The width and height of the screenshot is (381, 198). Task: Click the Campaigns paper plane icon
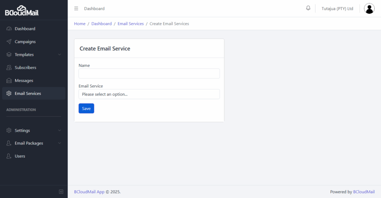click(x=9, y=41)
